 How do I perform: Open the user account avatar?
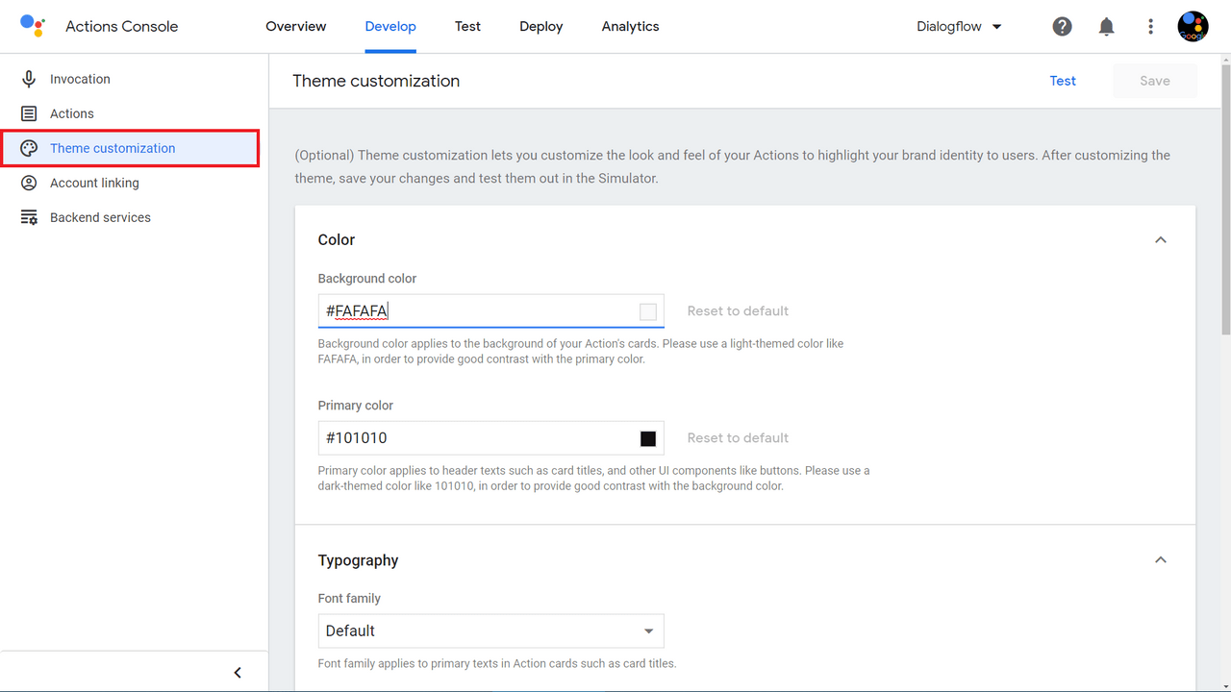coord(1193,27)
